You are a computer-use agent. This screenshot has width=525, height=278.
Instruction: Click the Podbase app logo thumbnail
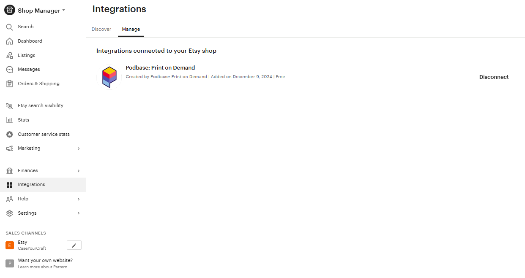coord(109,77)
